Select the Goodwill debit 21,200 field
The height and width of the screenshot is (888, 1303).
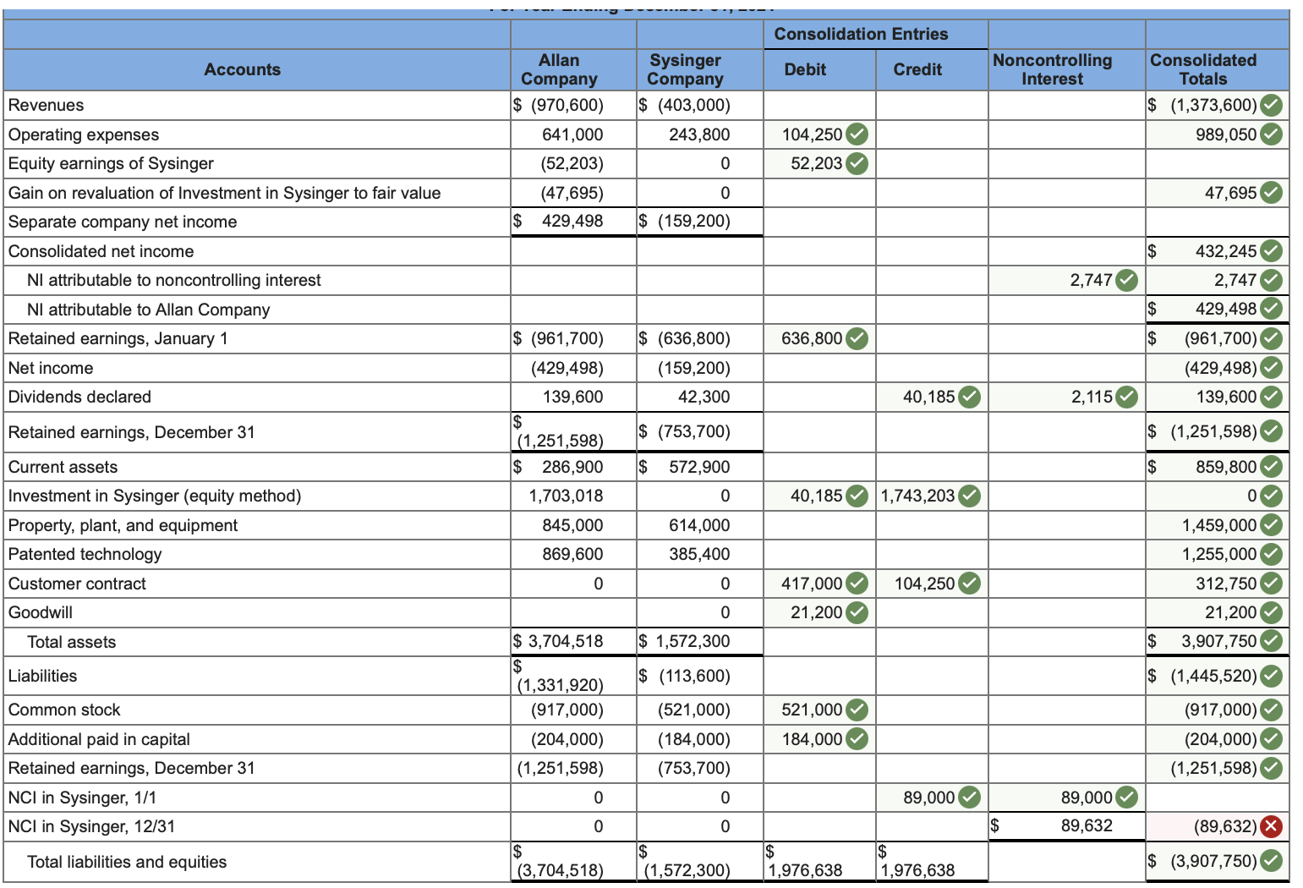[x=818, y=612]
